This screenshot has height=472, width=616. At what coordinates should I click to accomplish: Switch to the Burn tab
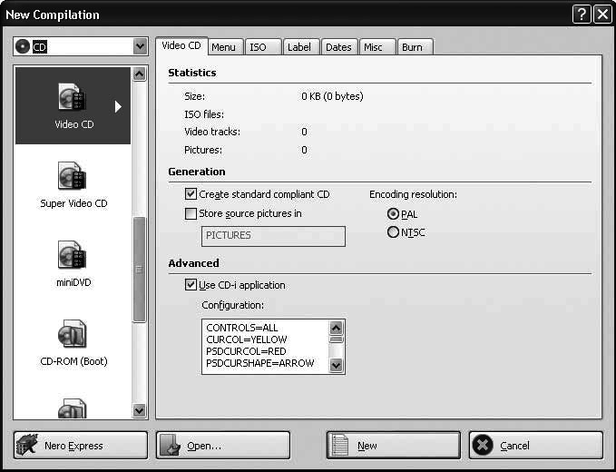(412, 47)
